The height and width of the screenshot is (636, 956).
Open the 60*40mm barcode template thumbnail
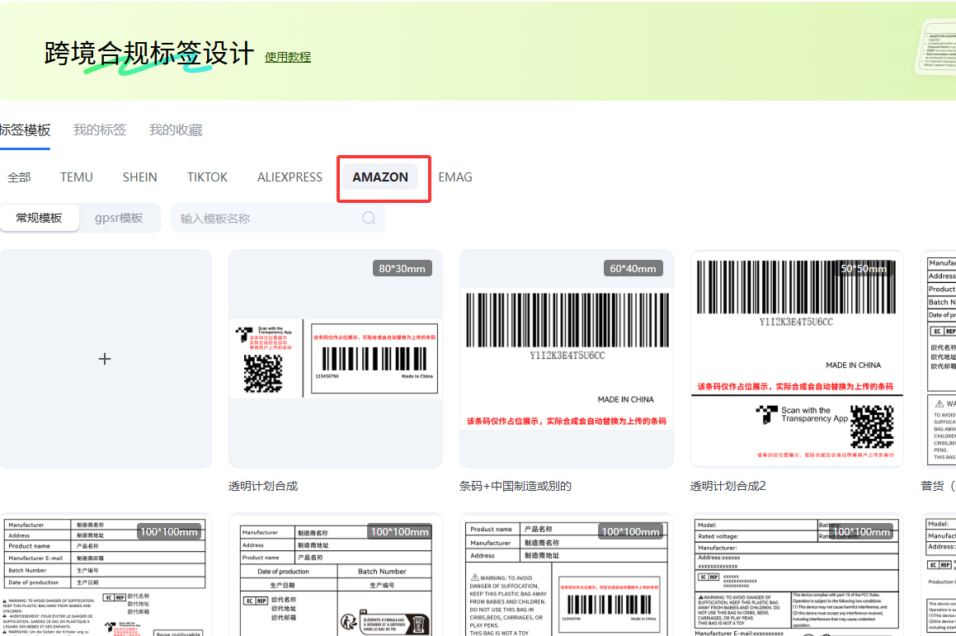click(x=567, y=359)
